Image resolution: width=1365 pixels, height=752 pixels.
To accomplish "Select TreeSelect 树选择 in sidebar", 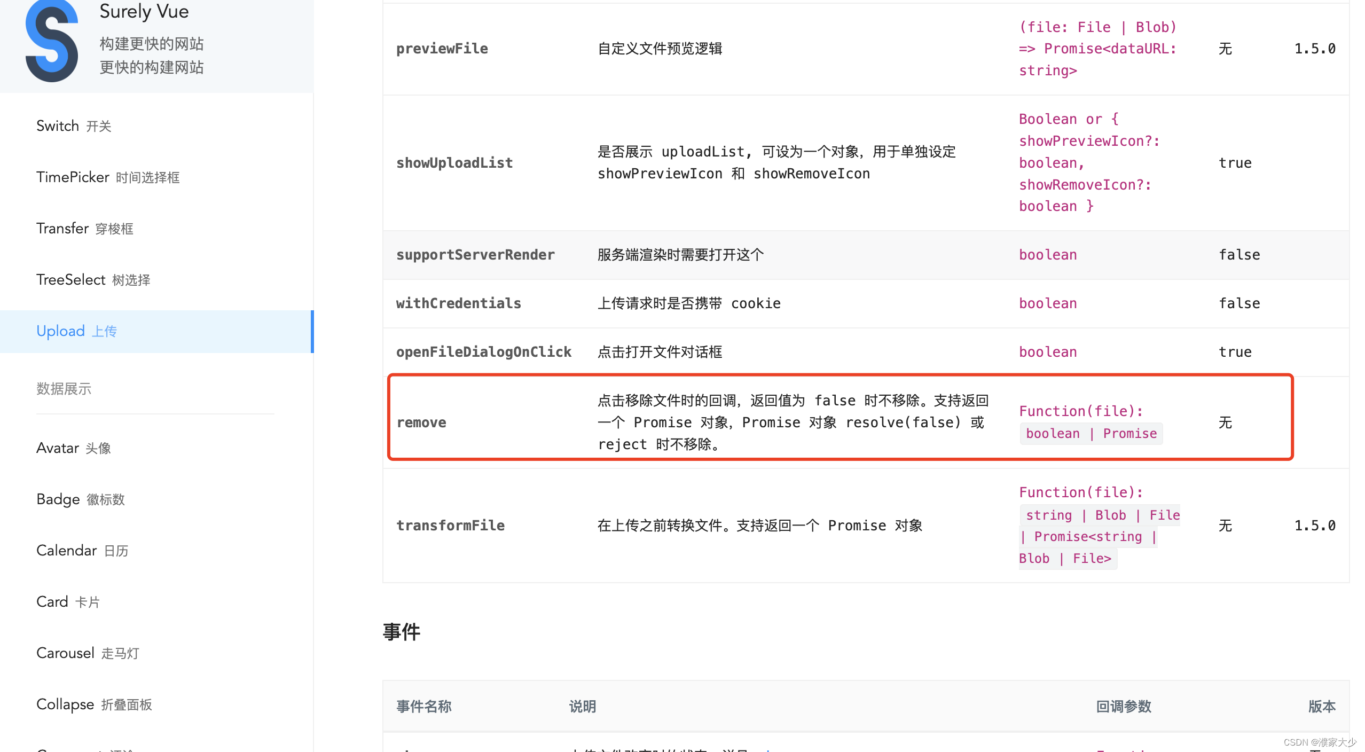I will 93,280.
